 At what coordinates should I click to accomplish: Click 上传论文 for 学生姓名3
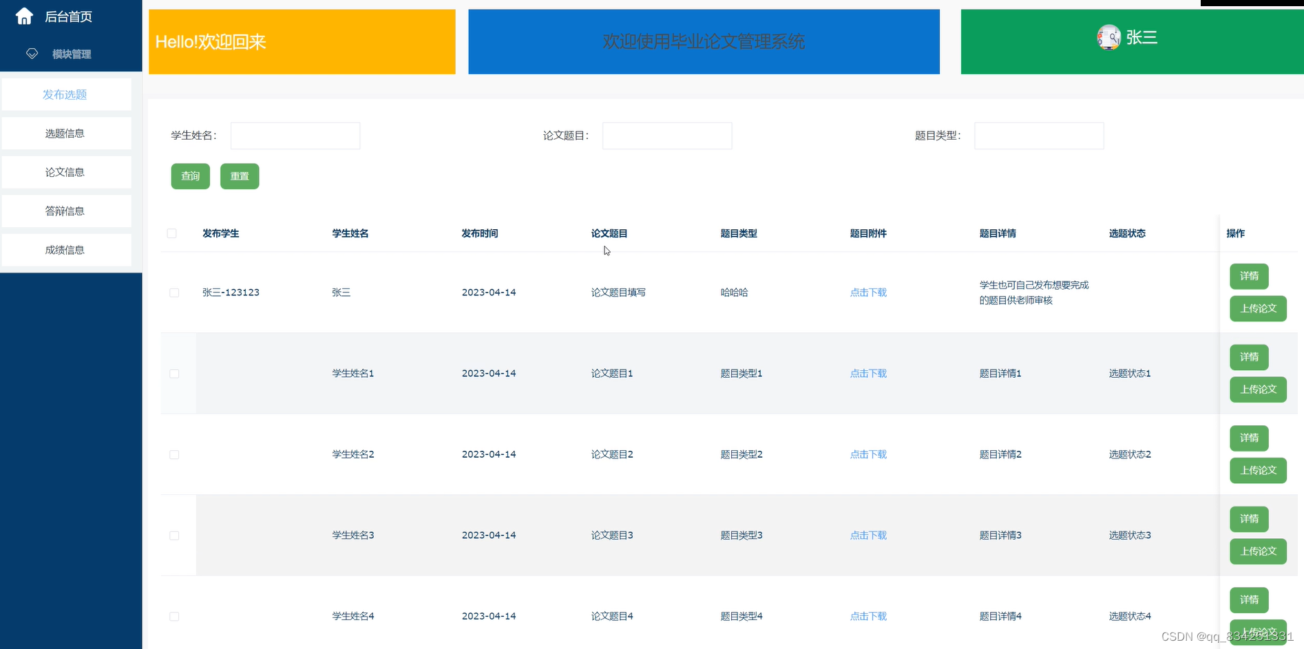point(1258,551)
